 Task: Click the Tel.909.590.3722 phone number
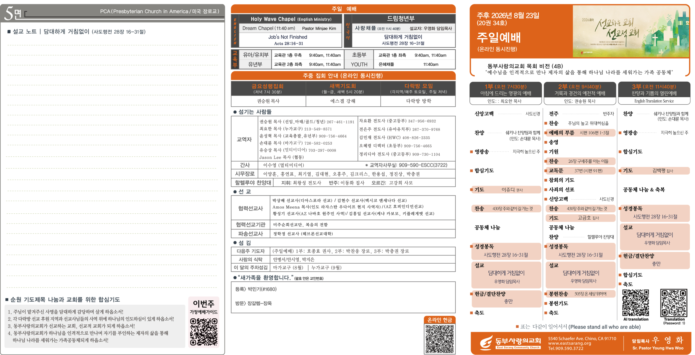coord(566,348)
